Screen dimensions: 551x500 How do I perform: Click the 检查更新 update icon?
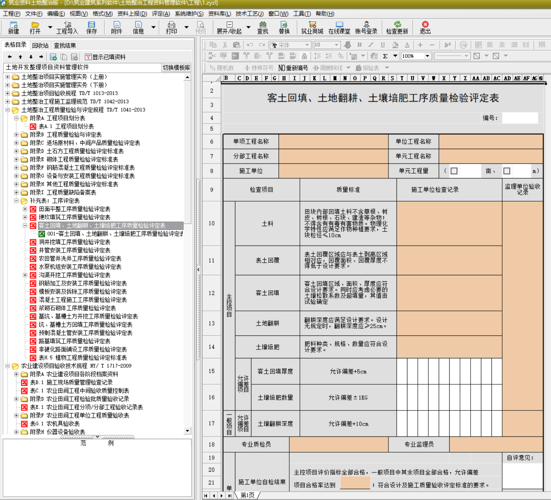(397, 28)
